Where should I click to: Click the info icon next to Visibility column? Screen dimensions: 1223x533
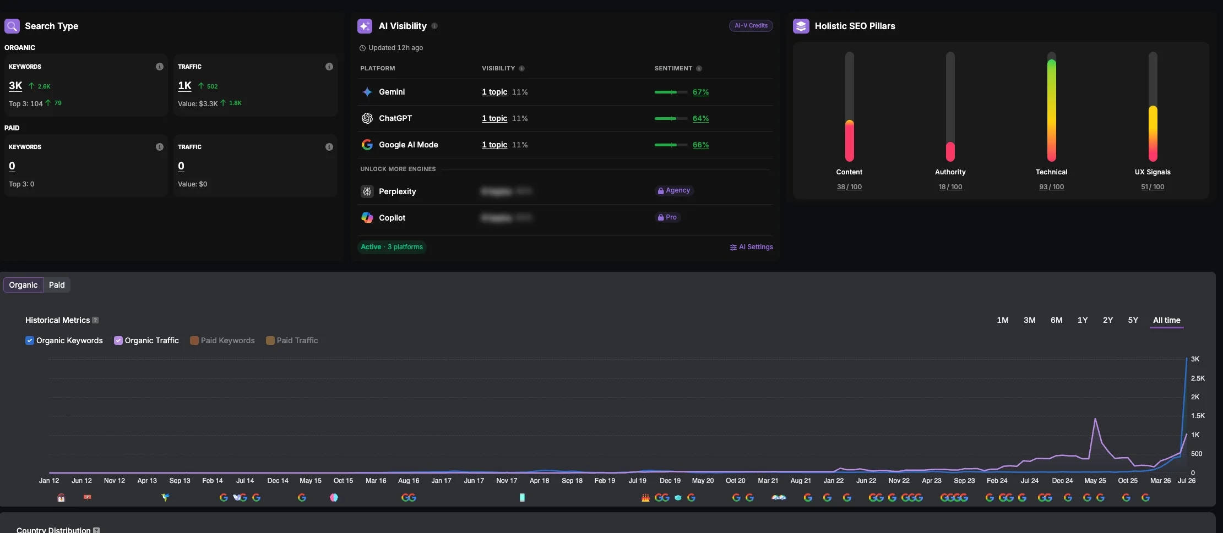click(521, 69)
